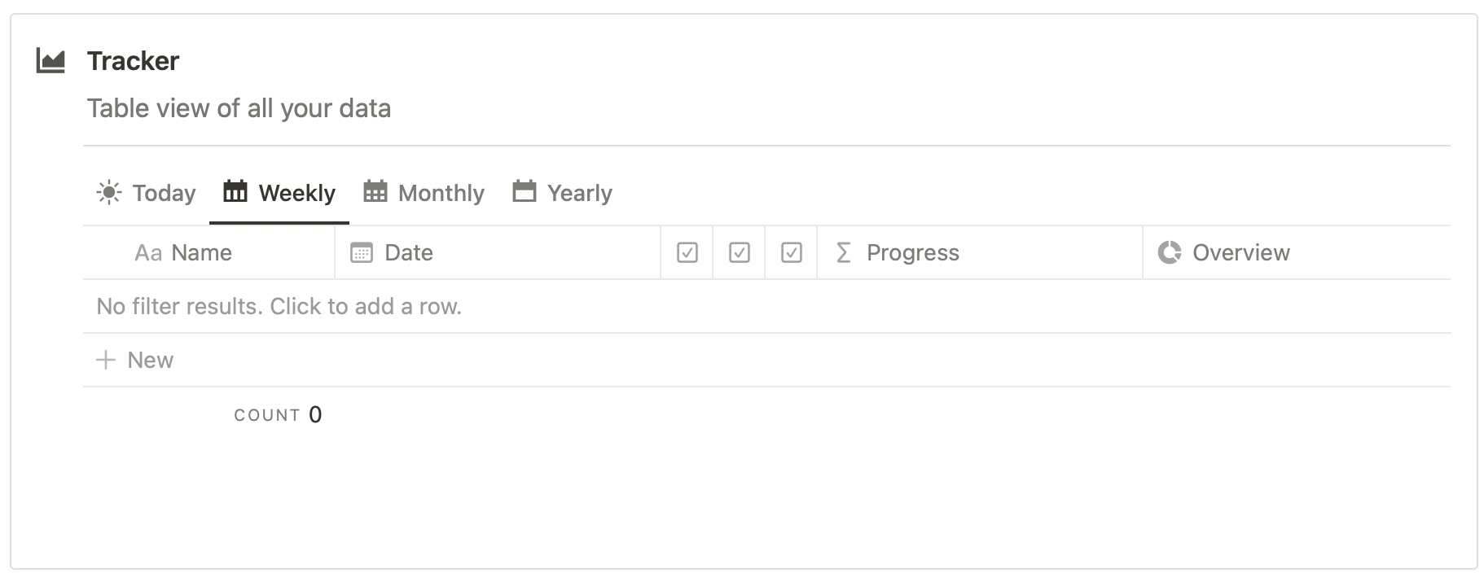This screenshot has width=1484, height=573.
Task: Open the Name column header menu
Action: pos(201,253)
